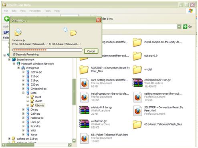The image size is (198, 148).
Task: Select the highlighted Ubuntu tree entry
Action: coord(40,105)
